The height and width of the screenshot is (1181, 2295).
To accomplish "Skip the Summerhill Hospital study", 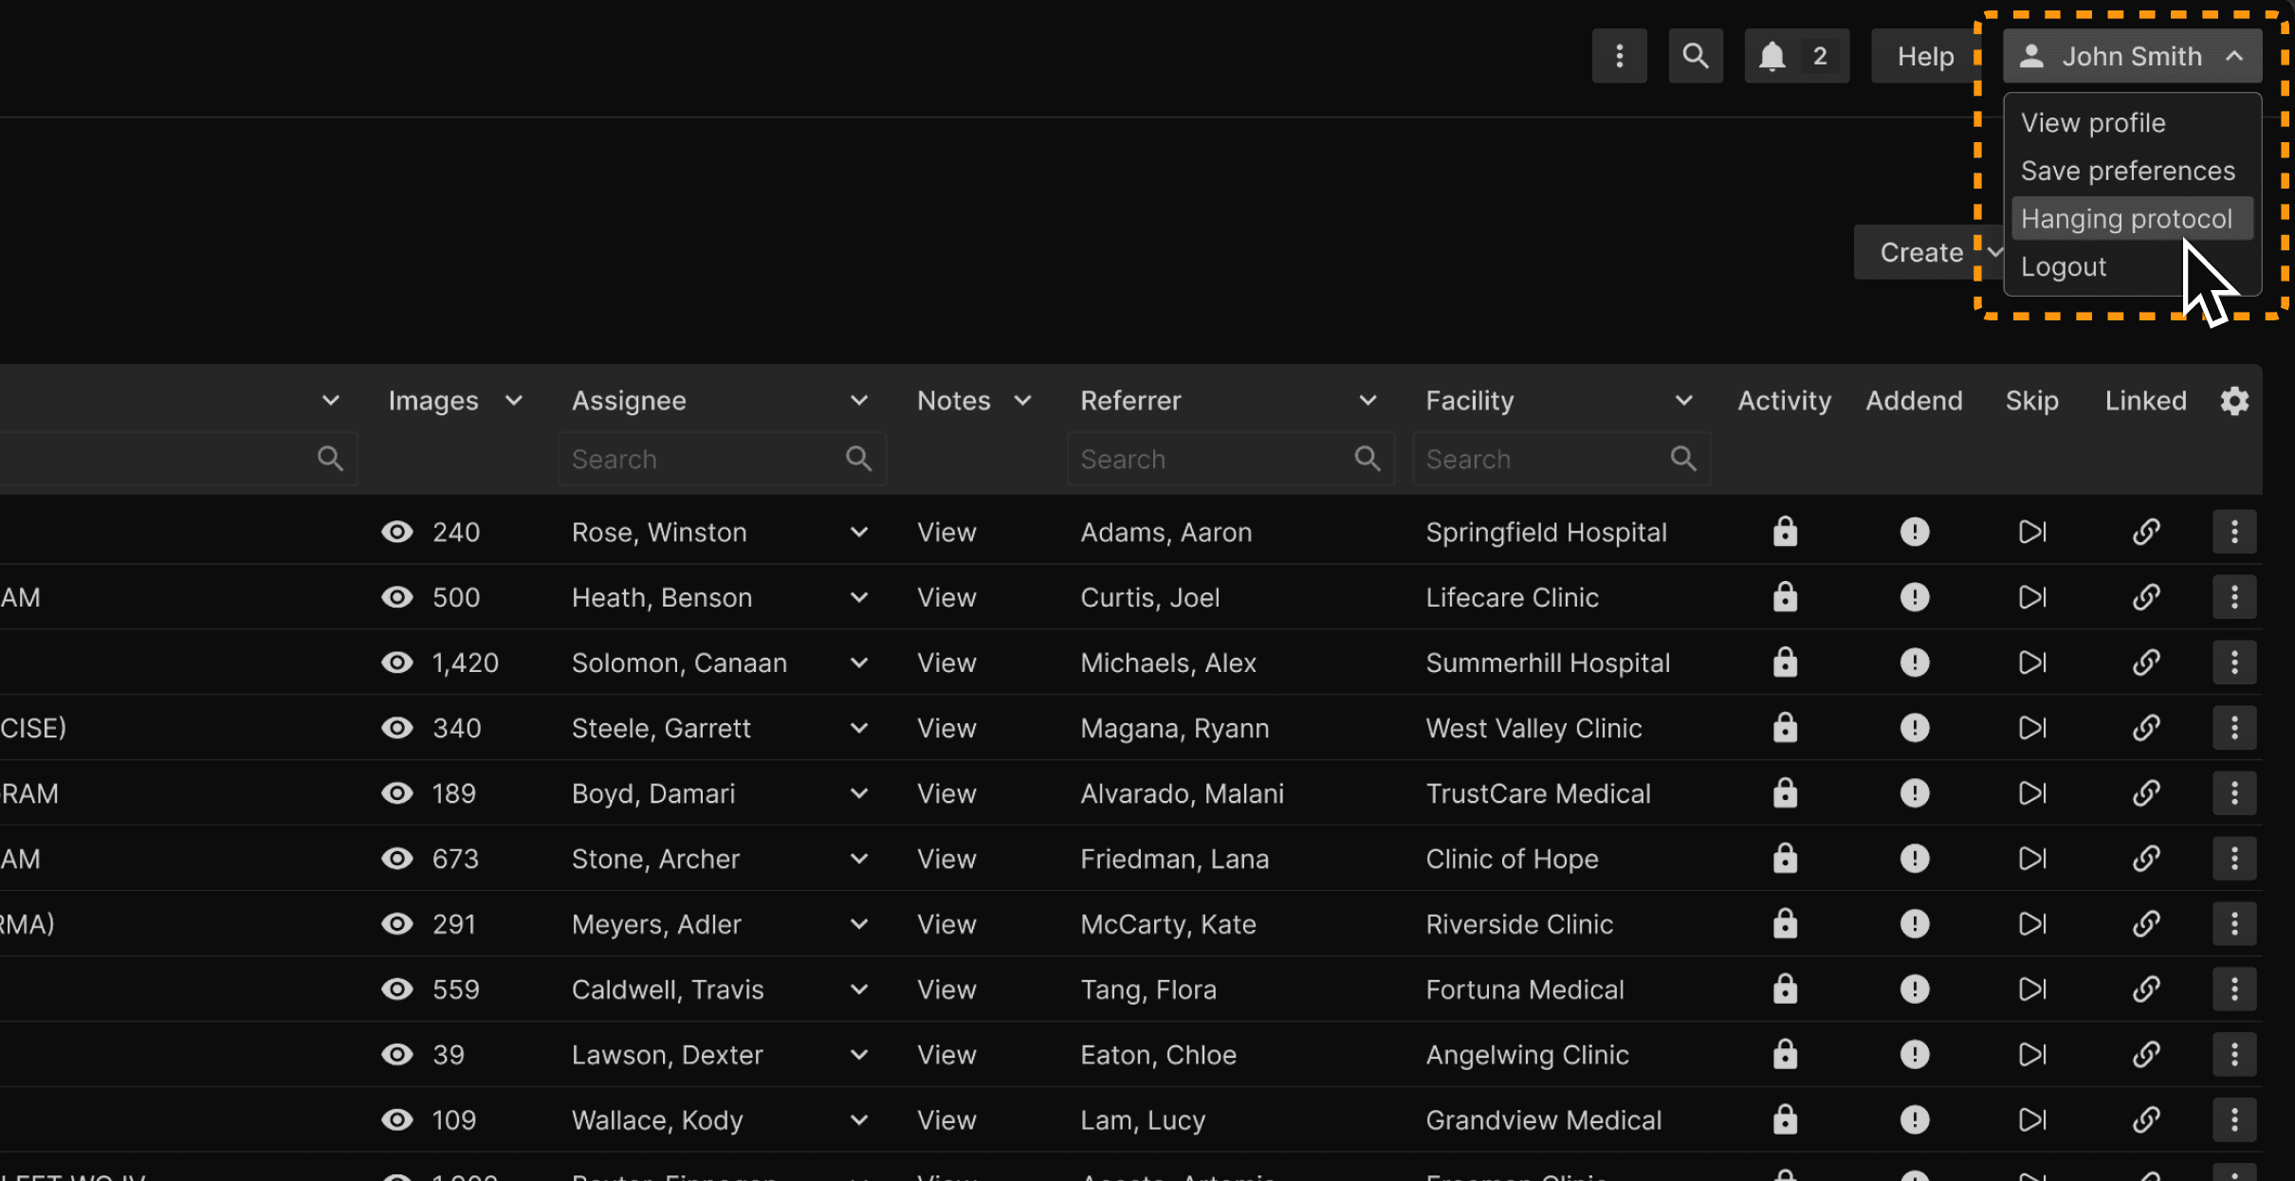I will click(2031, 663).
